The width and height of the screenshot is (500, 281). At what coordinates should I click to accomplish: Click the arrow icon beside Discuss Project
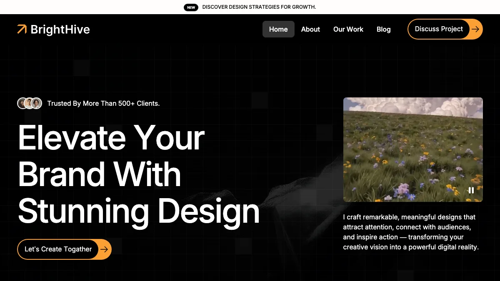point(475,29)
